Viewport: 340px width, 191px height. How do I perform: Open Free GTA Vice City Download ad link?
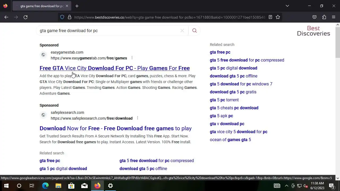click(114, 68)
